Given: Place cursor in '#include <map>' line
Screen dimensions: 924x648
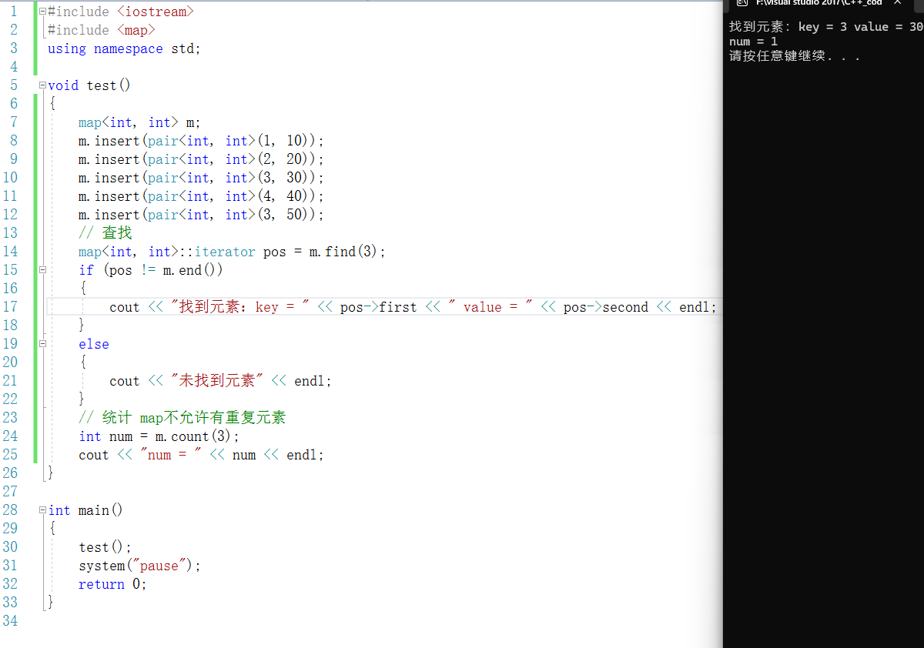Looking at the screenshot, I should [x=101, y=30].
